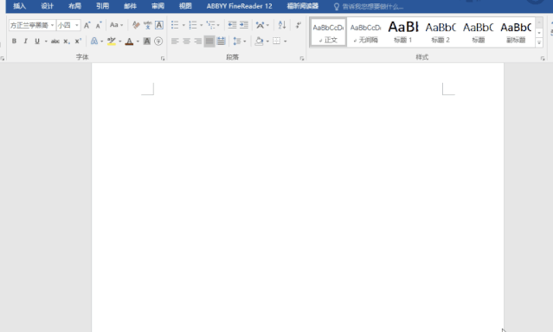Screen dimensions: 553x332
Task: Apply dark red font color A
Action: pos(130,41)
